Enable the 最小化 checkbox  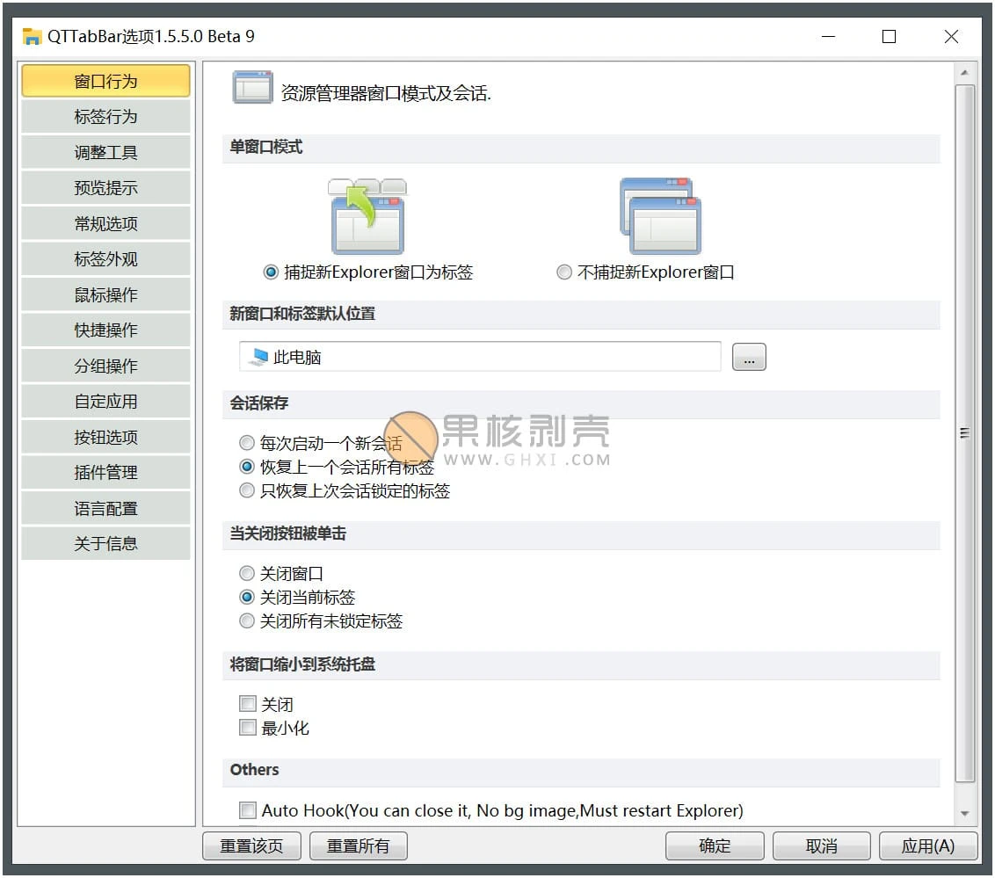click(247, 727)
